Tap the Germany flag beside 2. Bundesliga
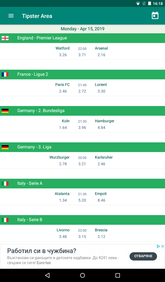The width and height of the screenshot is (165, 282). pyautogui.click(x=5, y=111)
